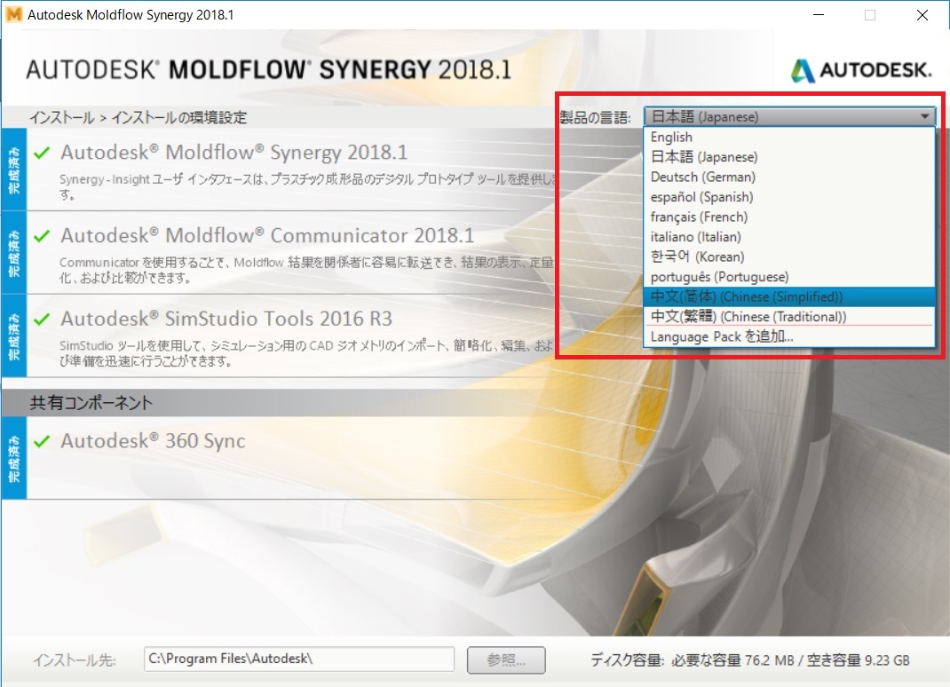Image resolution: width=950 pixels, height=687 pixels.
Task: Select English from the language list
Action: (x=789, y=137)
